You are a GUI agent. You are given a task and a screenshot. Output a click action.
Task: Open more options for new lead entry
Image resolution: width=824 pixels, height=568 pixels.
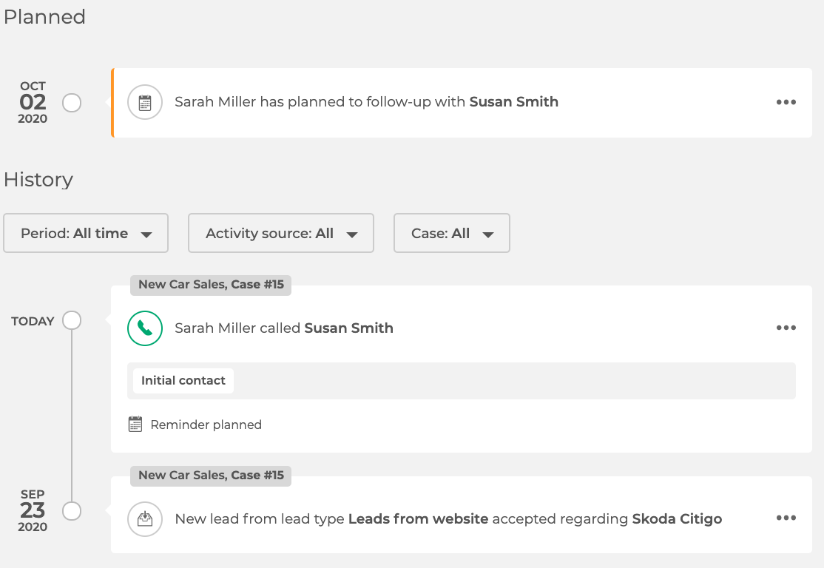click(786, 518)
